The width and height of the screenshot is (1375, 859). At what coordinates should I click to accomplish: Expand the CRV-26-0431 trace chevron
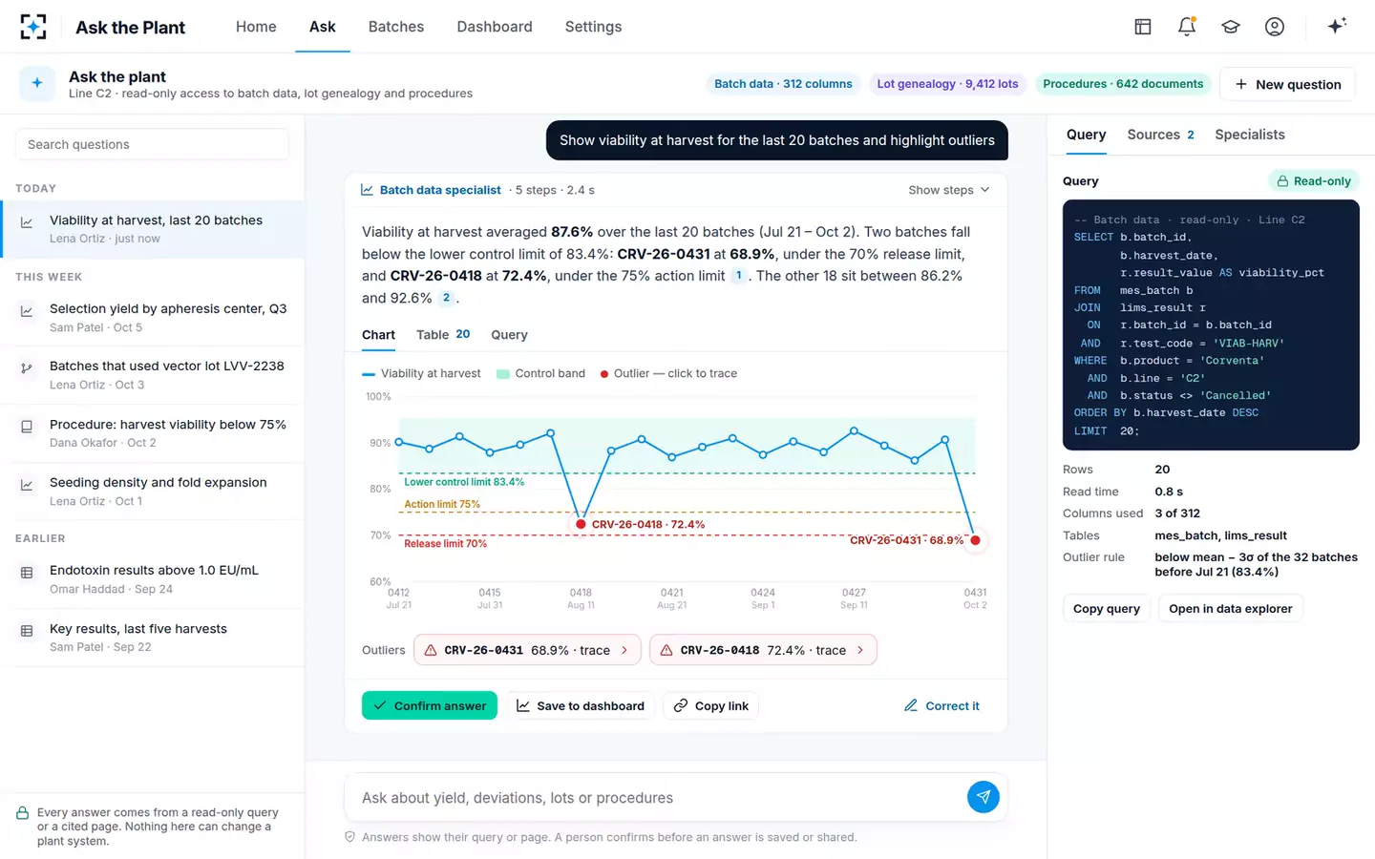625,650
